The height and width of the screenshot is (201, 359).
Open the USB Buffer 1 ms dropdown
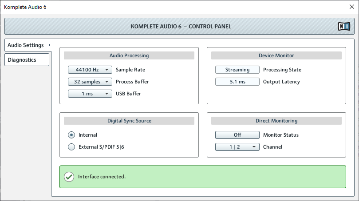[x=90, y=94]
